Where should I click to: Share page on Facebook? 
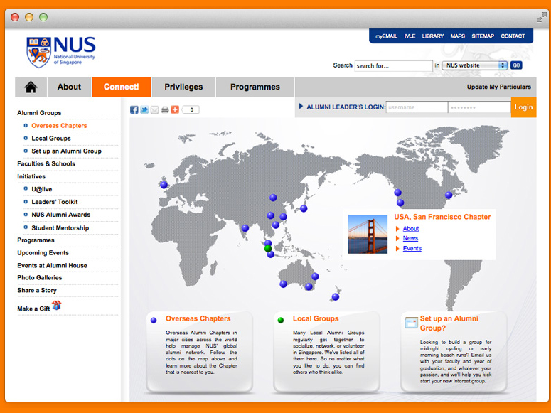[134, 109]
